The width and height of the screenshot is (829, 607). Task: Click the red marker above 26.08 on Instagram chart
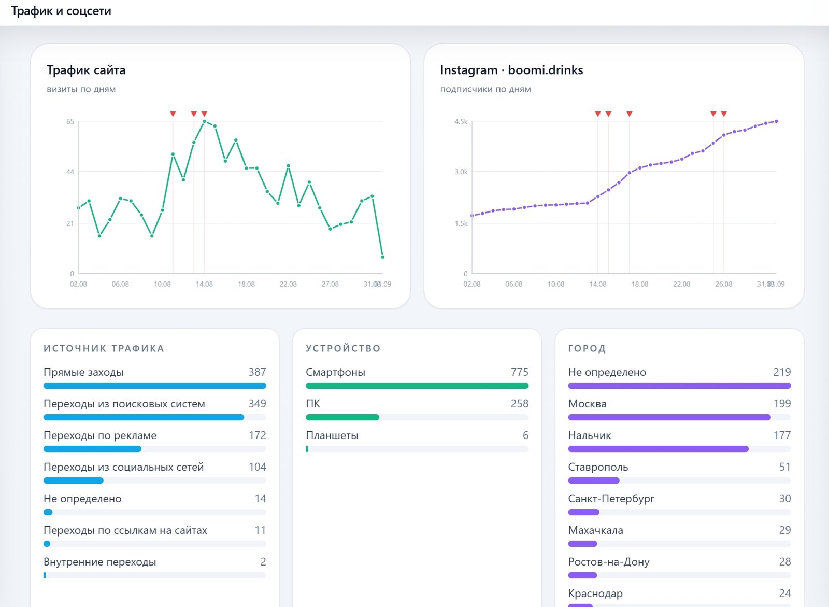click(x=724, y=114)
